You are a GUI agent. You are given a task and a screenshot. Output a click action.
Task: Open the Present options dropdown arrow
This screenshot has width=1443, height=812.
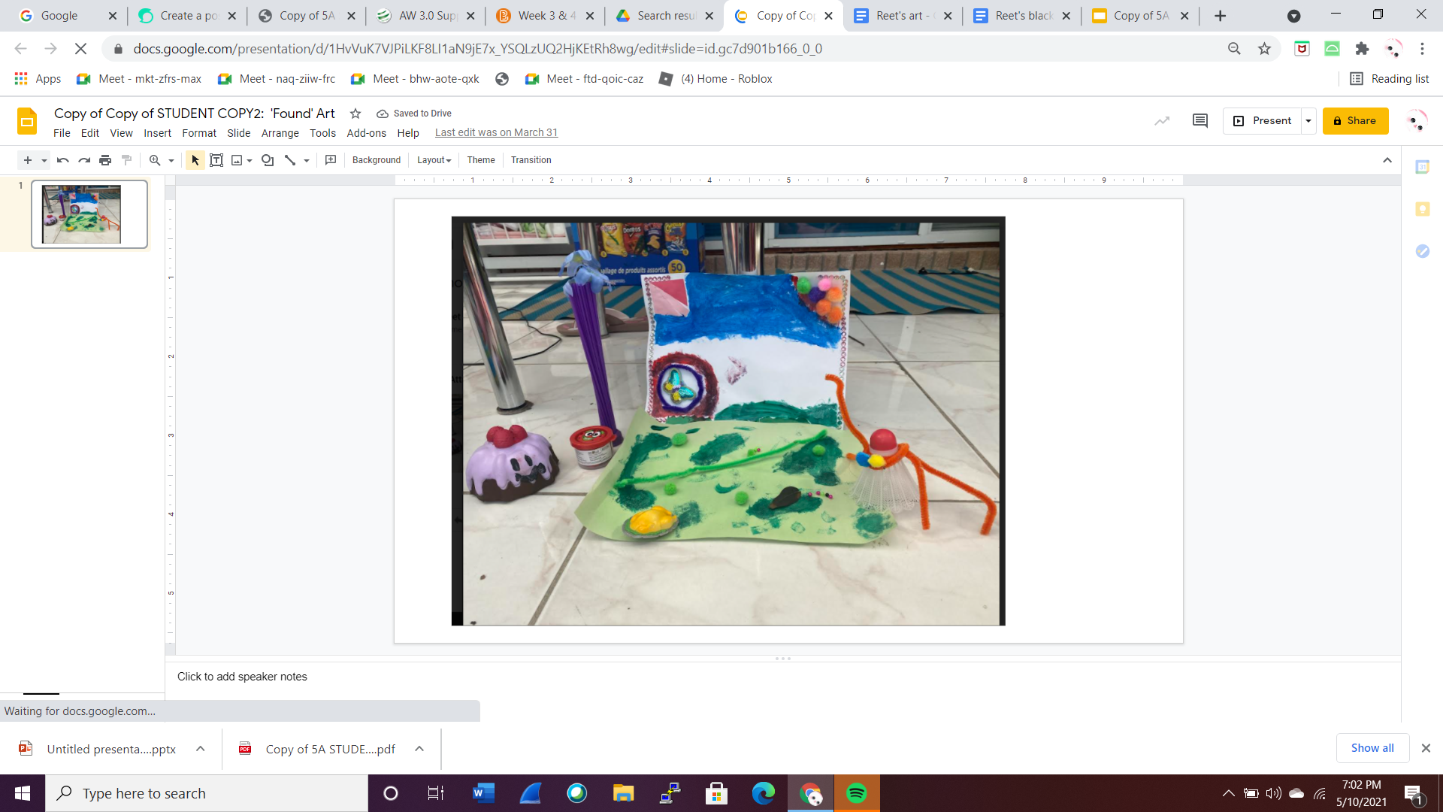[1308, 121]
